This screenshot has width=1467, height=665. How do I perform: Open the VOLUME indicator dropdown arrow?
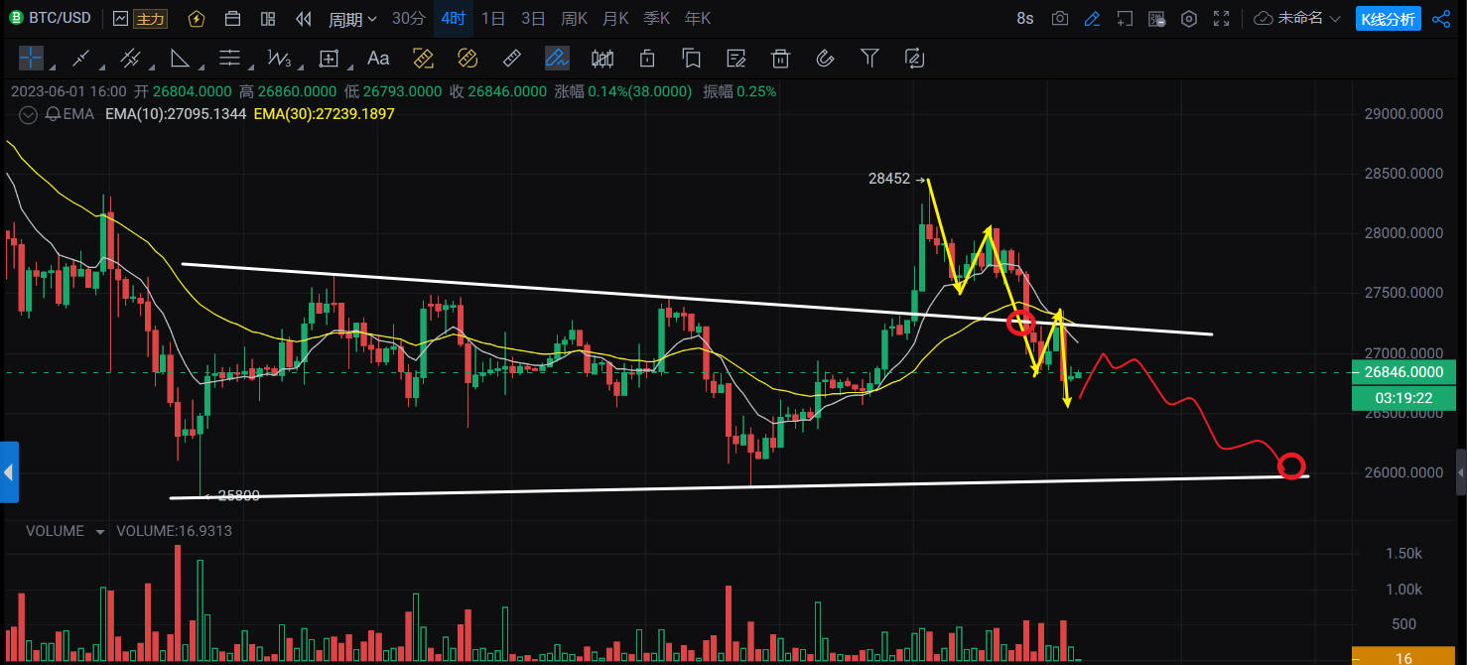(x=99, y=531)
